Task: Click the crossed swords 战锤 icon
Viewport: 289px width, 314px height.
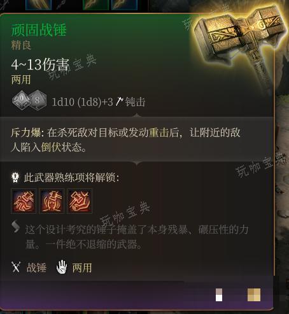Action: pos(16,267)
